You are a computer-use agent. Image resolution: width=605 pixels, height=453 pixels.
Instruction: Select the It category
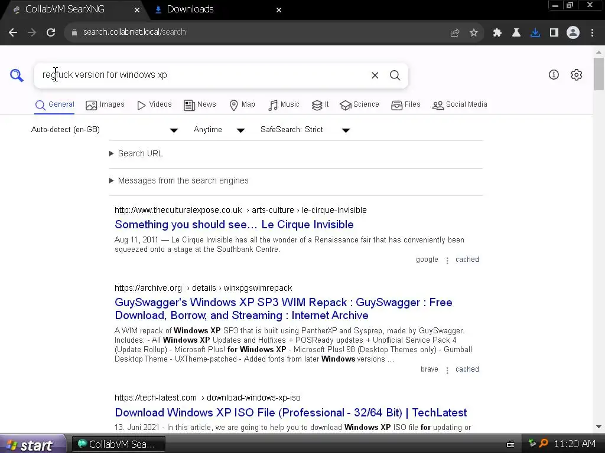pyautogui.click(x=320, y=105)
